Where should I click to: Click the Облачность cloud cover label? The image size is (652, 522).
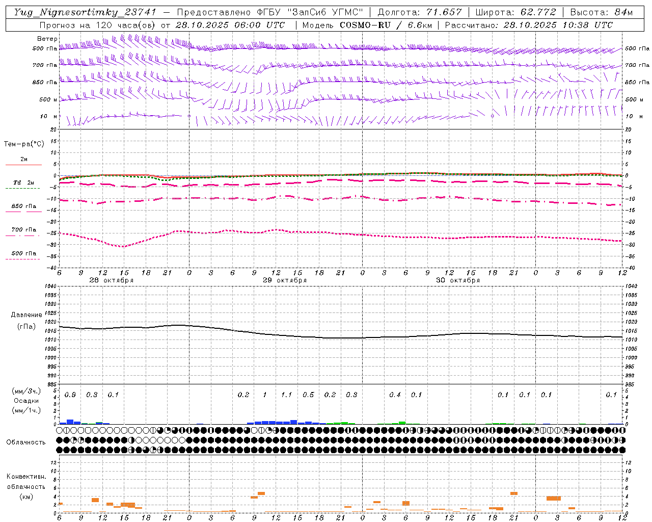point(26,442)
